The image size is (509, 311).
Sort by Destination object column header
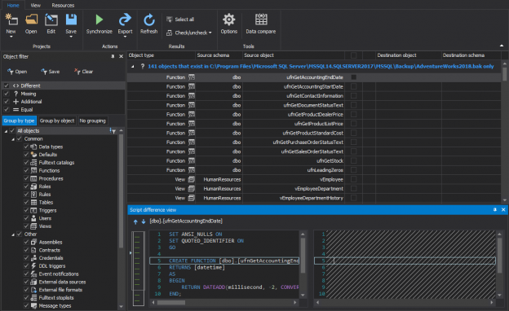click(x=409, y=55)
